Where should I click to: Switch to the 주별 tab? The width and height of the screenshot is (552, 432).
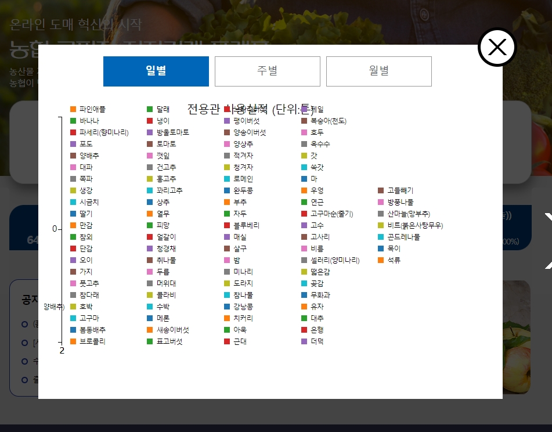coord(268,71)
